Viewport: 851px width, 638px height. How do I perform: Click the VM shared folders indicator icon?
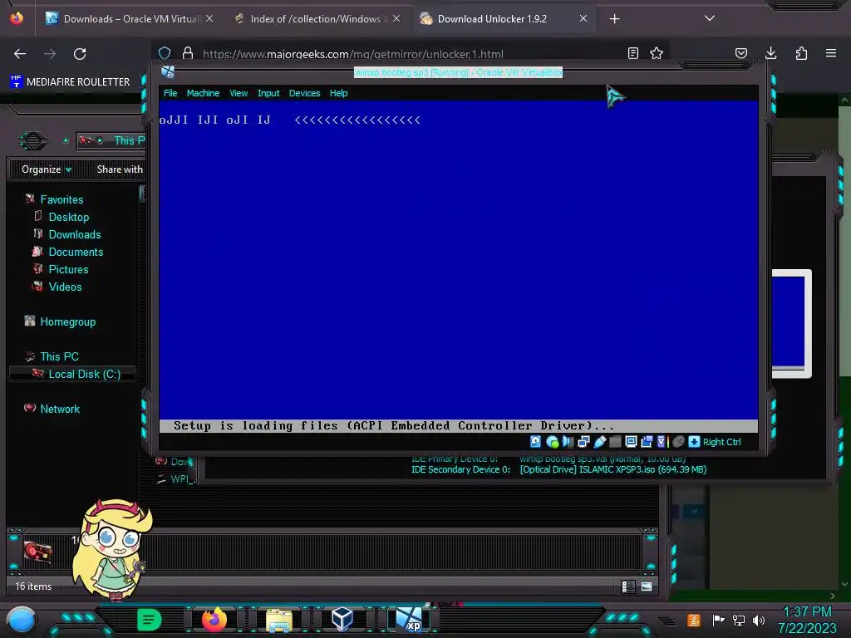(615, 442)
